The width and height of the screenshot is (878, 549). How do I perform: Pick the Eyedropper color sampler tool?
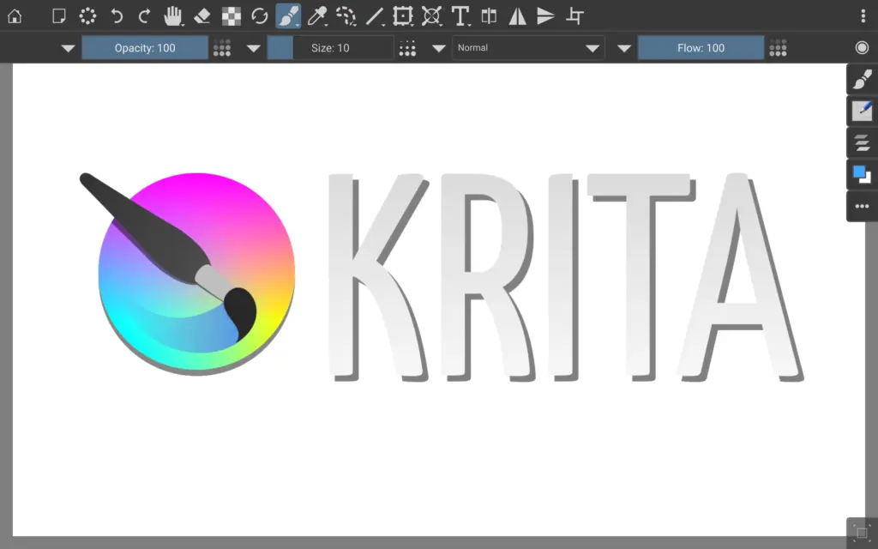pyautogui.click(x=317, y=15)
